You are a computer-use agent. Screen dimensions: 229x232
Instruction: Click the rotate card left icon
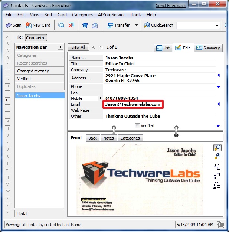217,176
